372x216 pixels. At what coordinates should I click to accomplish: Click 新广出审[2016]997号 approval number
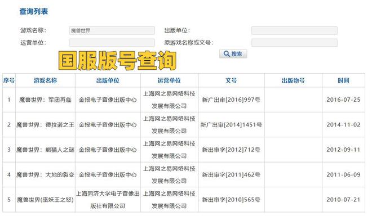click(x=231, y=100)
